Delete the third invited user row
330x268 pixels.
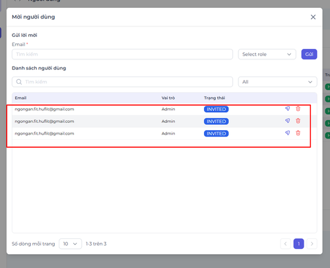point(298,133)
